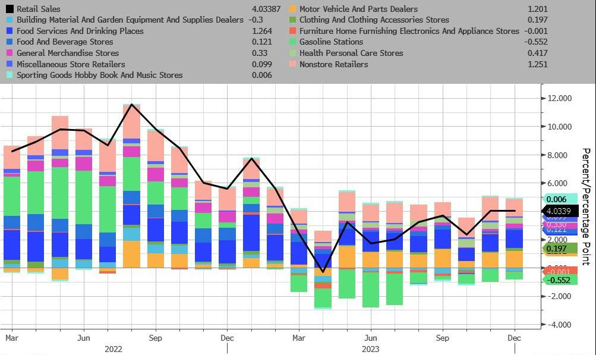Click the 2023 year label on the time axis
This screenshot has height=355, width=596.
tap(370, 349)
